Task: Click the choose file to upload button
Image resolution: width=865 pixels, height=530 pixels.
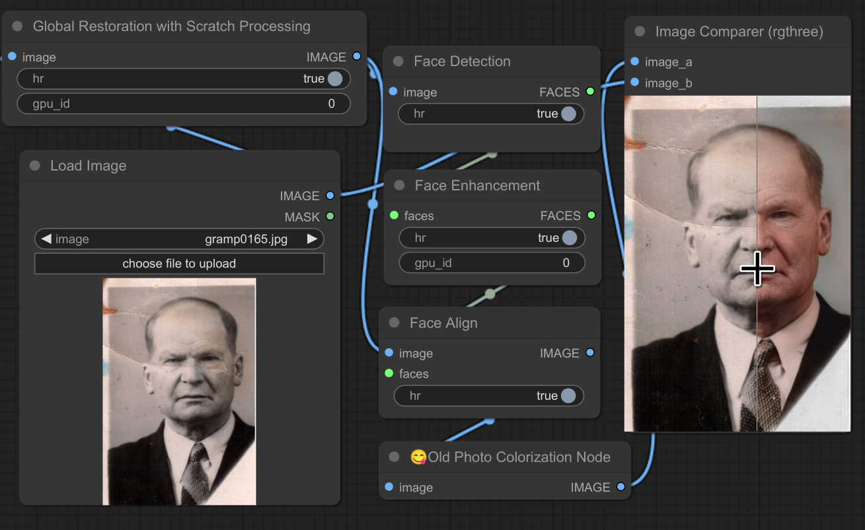Action: [179, 264]
